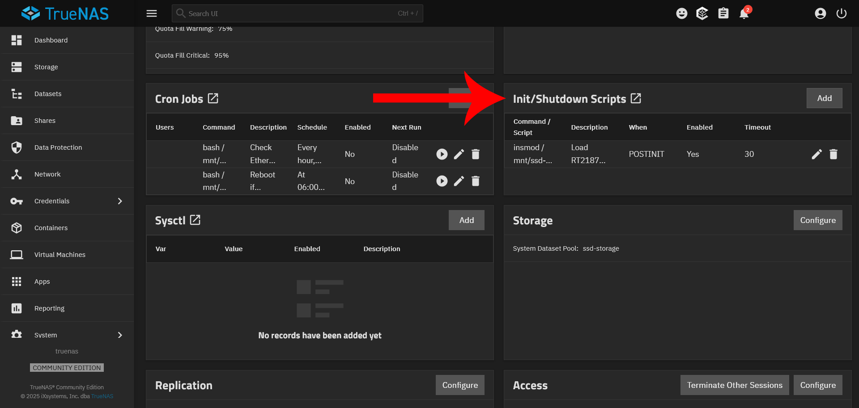
Task: Add a new Sysctl variable
Action: (467, 220)
